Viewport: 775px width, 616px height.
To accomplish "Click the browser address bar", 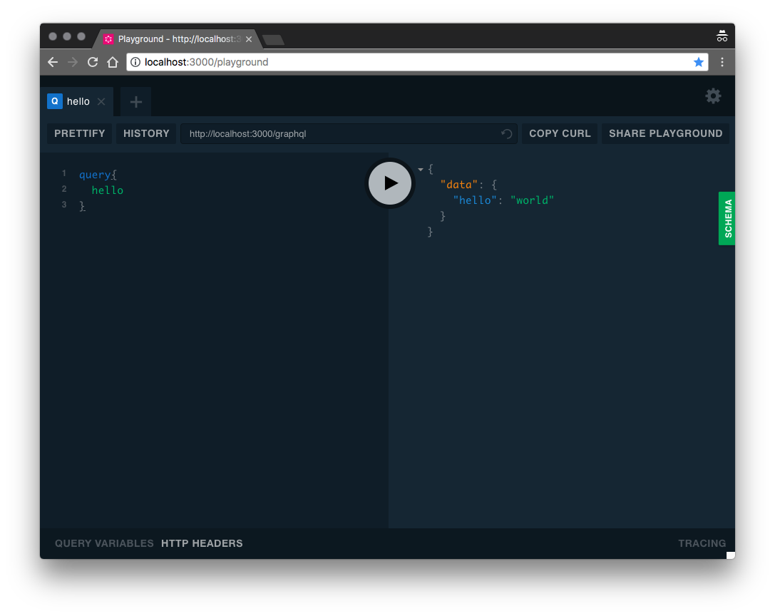I will (416, 62).
